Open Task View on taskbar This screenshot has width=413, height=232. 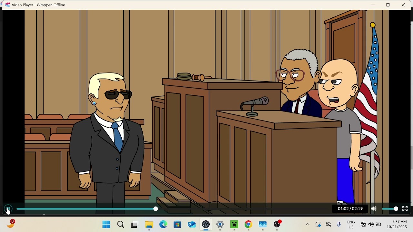(134, 224)
